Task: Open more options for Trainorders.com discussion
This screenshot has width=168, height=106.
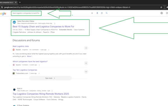Action: [x=39, y=73]
